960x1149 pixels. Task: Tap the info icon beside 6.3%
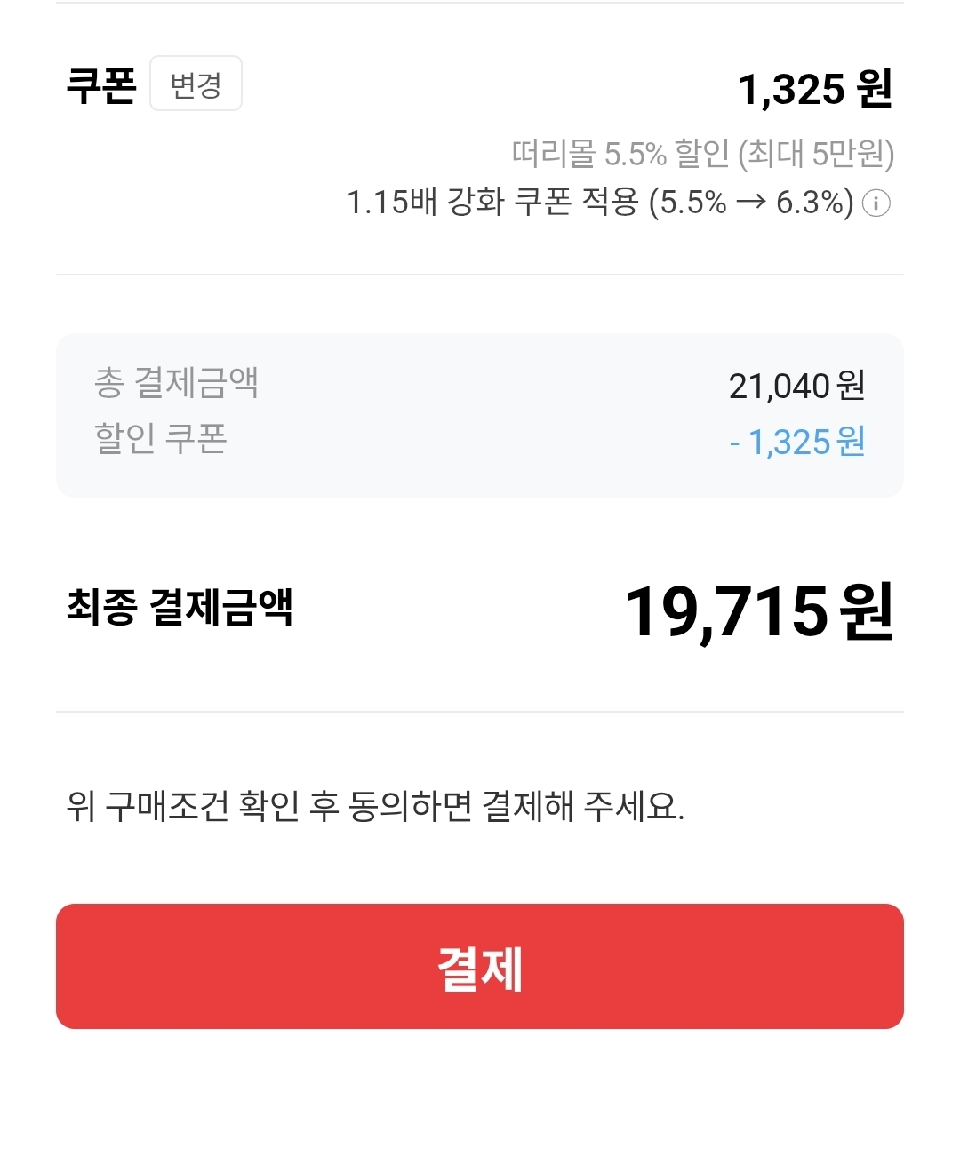[x=876, y=203]
